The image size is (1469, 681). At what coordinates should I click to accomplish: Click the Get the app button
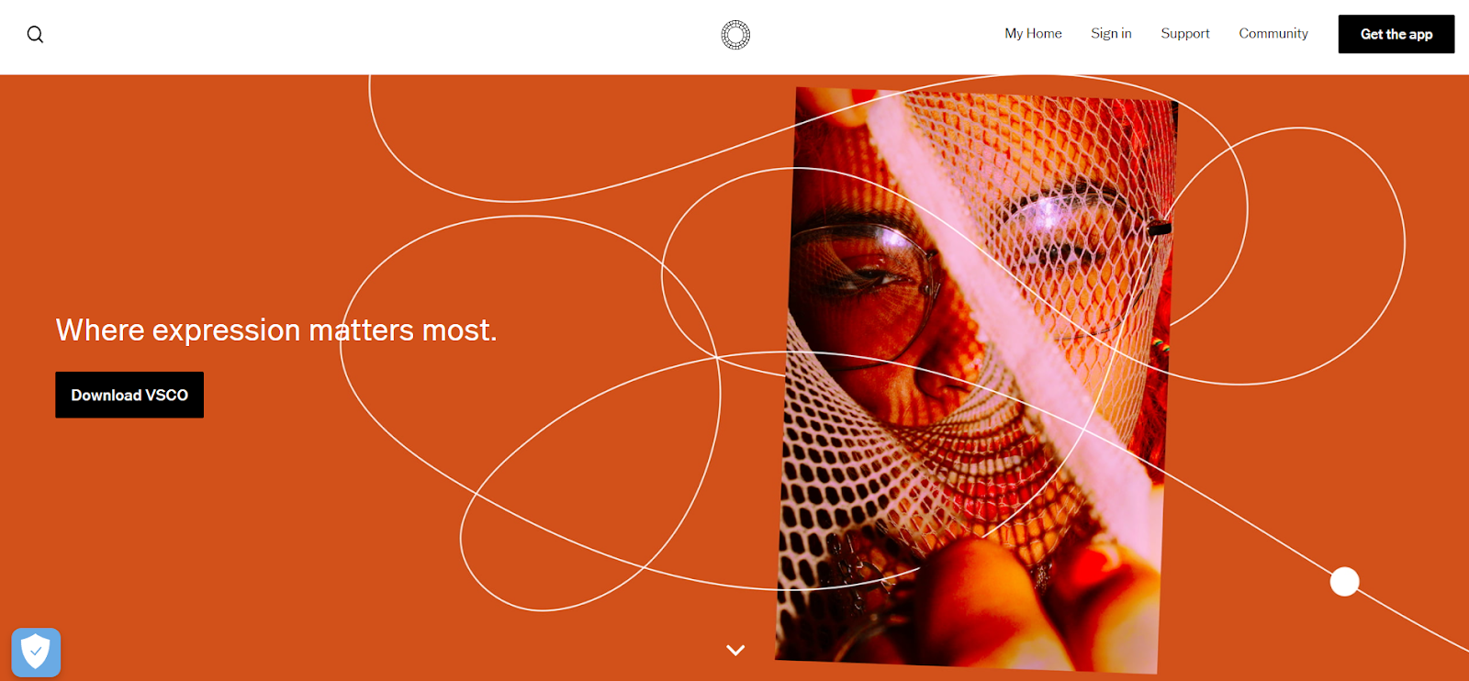click(1396, 34)
